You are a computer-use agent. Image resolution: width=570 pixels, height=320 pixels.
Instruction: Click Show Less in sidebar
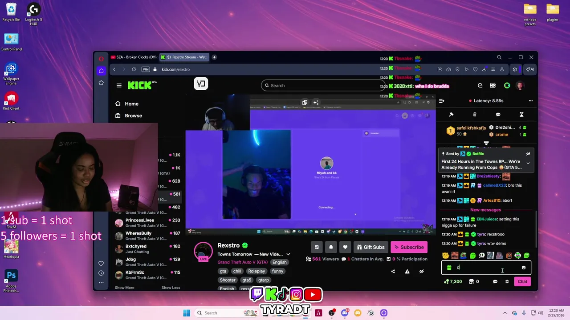[171, 288]
